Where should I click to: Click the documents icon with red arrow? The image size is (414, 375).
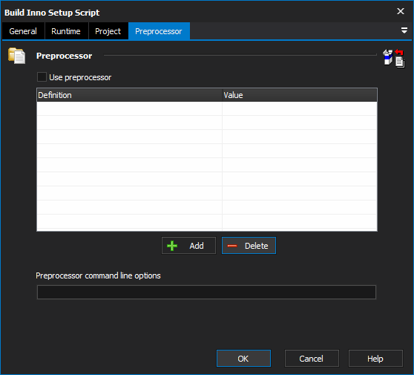point(400,59)
